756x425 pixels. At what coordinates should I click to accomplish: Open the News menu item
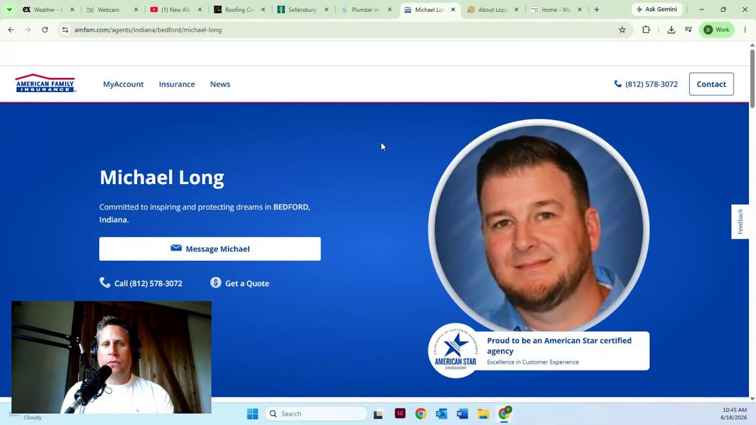pos(220,84)
